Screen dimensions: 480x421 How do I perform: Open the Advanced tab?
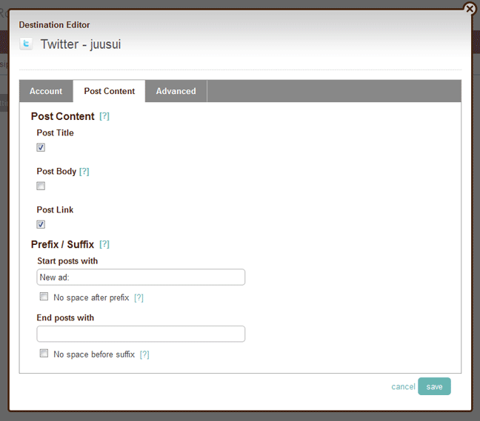176,91
